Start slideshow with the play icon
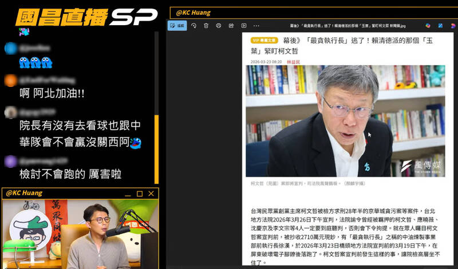Image resolution: width=458 pixels, height=269 pixels. (244, 26)
